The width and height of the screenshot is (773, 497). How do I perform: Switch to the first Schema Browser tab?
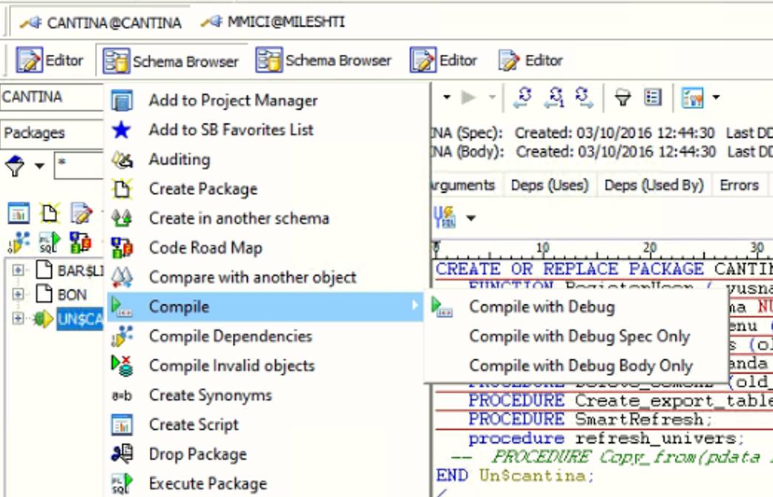(x=171, y=61)
